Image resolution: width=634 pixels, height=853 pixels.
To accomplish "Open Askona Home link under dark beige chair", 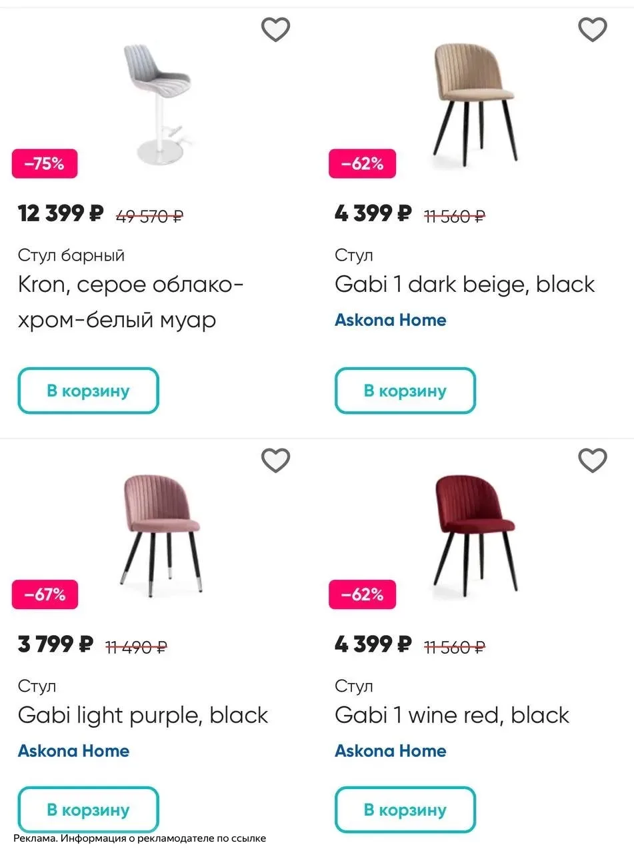I will 390,320.
